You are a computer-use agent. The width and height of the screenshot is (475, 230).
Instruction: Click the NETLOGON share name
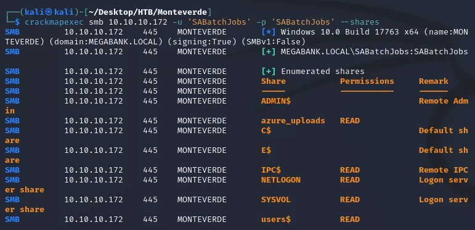coord(281,179)
